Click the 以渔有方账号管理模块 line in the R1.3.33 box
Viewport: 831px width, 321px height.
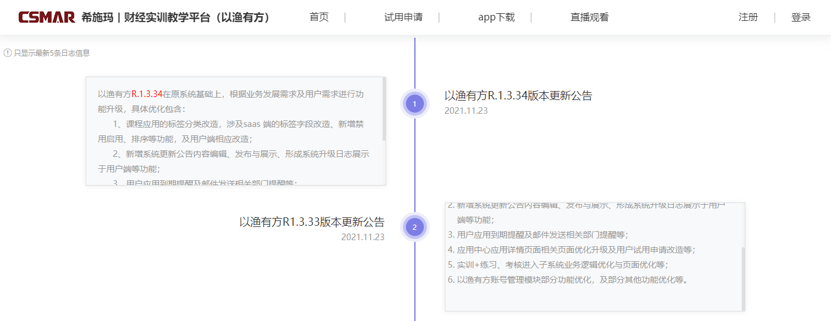tap(568, 280)
